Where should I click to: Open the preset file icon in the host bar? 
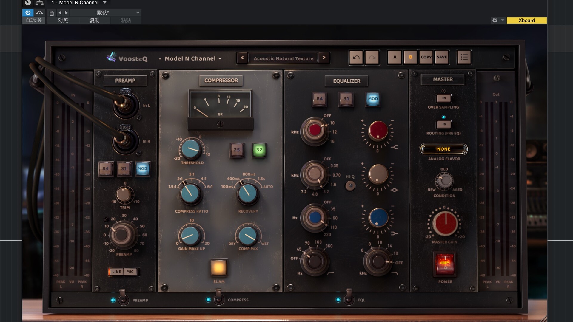point(52,13)
